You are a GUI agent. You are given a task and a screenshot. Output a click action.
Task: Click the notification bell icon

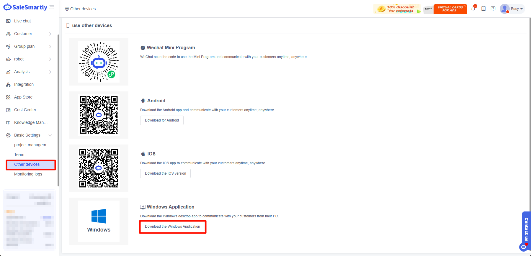pyautogui.click(x=473, y=9)
